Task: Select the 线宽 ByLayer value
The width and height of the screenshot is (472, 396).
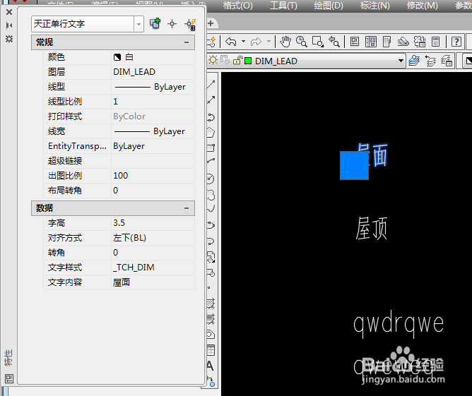Action: point(153,131)
